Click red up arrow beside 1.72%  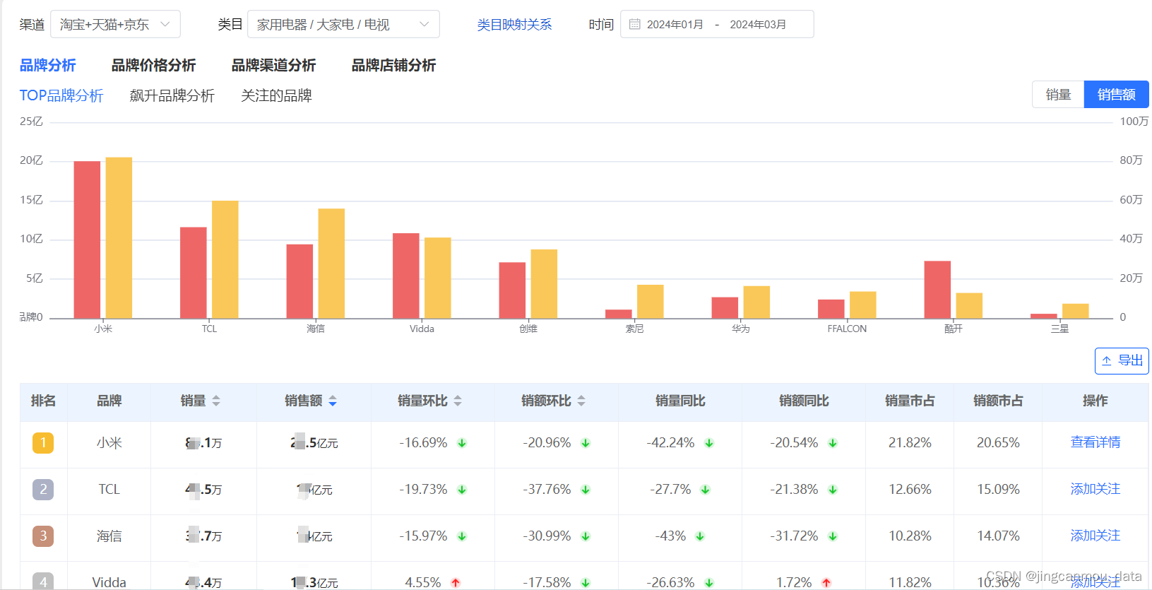click(826, 583)
